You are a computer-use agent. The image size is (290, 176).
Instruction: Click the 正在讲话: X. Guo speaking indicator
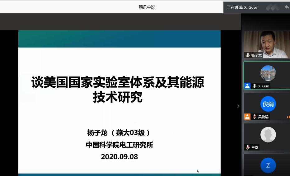point(242,7)
